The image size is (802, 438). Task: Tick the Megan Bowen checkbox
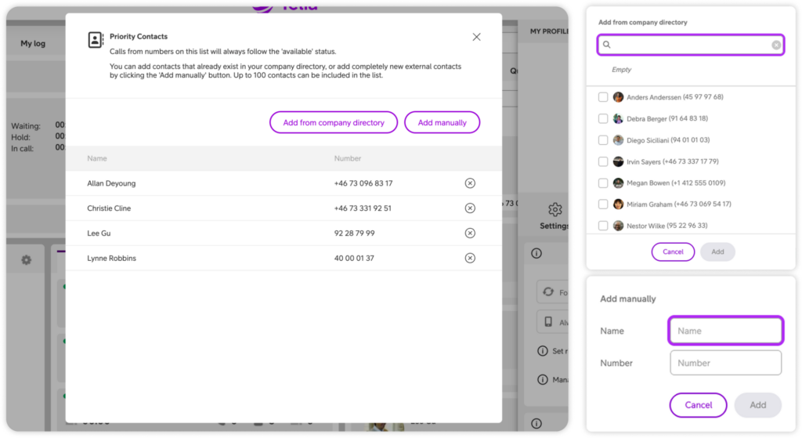603,183
